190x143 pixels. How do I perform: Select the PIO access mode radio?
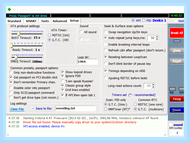coord(144,20)
